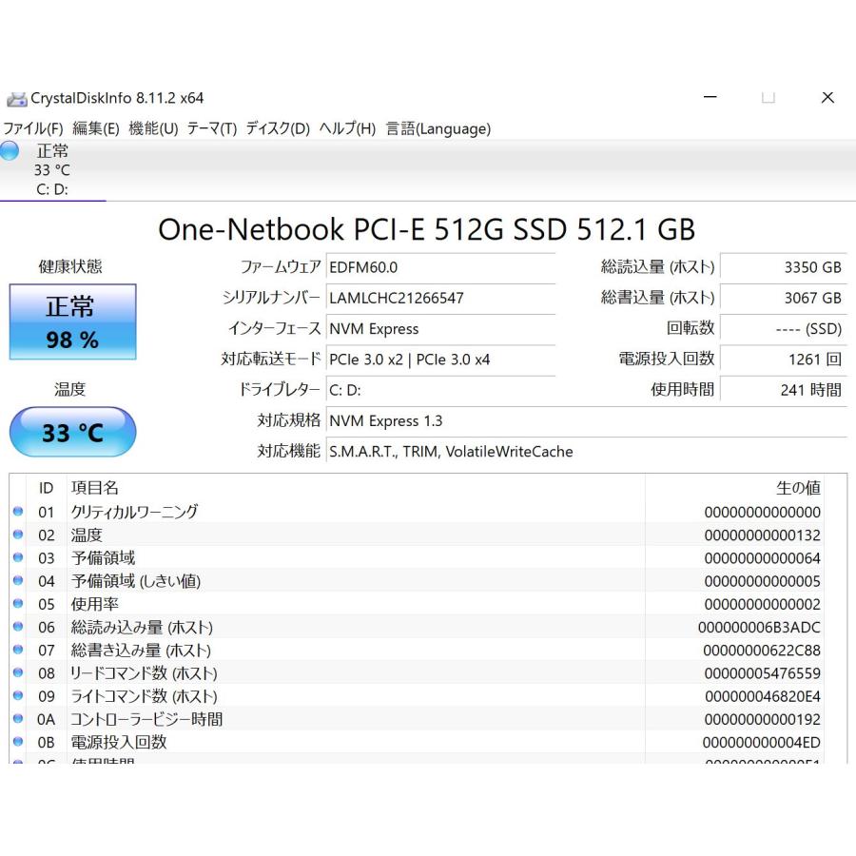Click status dot for row 0A コントローラービジー時間
This screenshot has height=856, width=856.
point(18,718)
